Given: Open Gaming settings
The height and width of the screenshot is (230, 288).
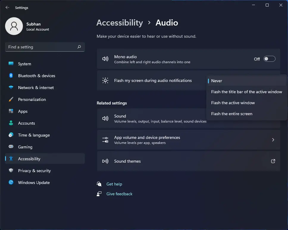Looking at the screenshot, I should (x=45, y=147).
